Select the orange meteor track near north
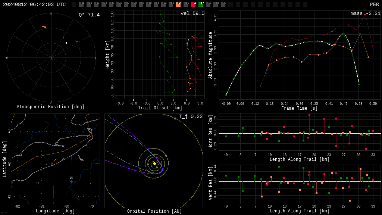The height and width of the screenshot is (215, 382). click(44, 27)
